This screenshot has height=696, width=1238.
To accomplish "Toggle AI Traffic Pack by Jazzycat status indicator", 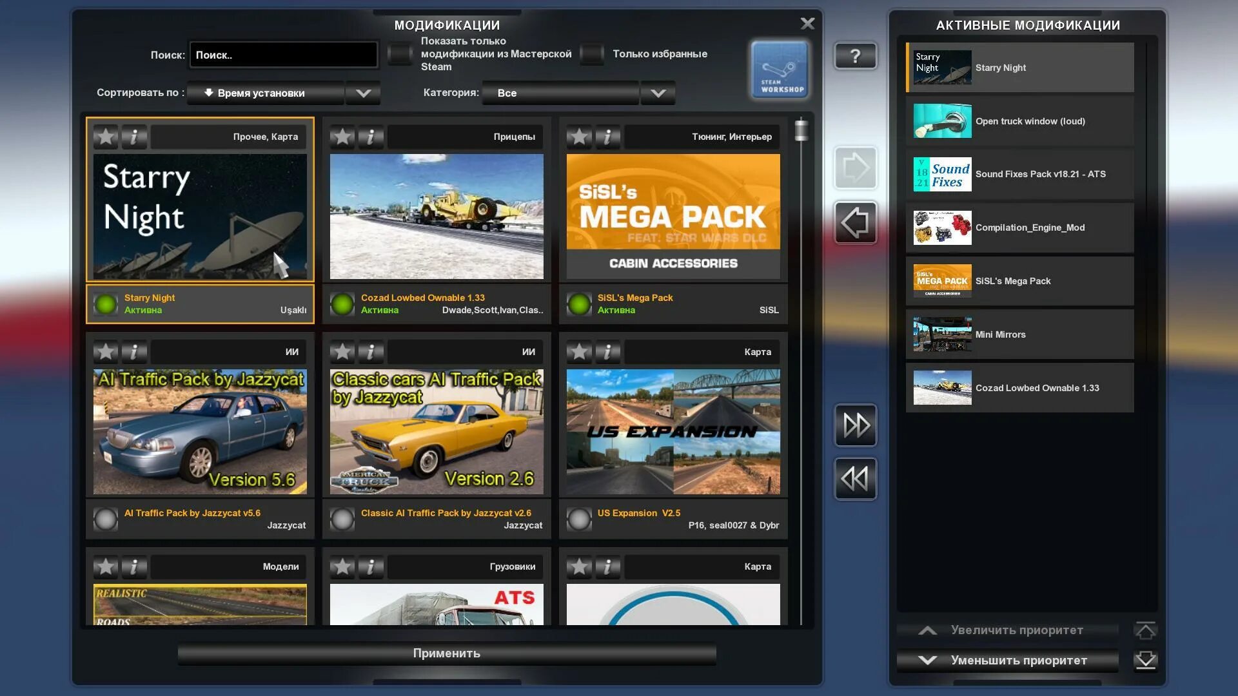I will tap(106, 519).
